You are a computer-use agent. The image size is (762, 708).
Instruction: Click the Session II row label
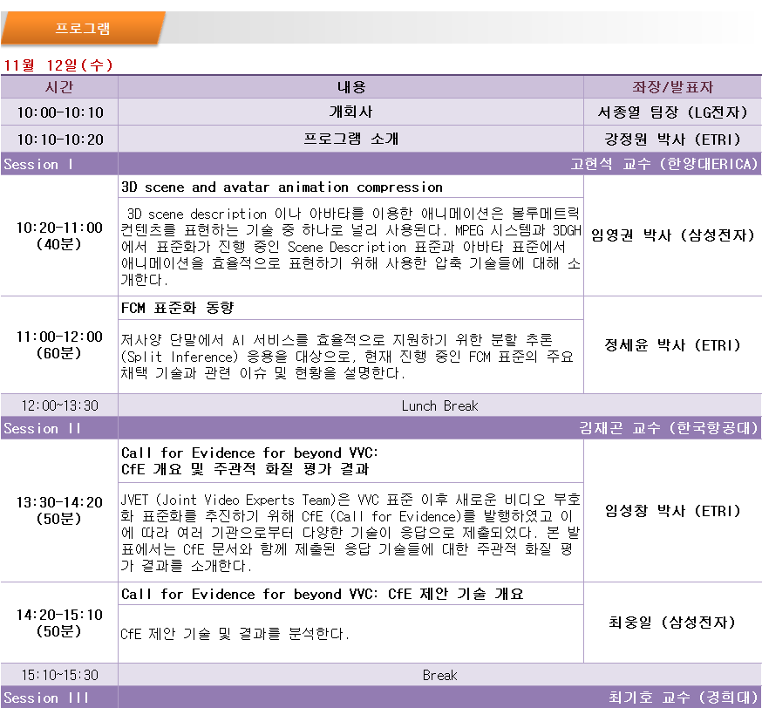(42, 428)
